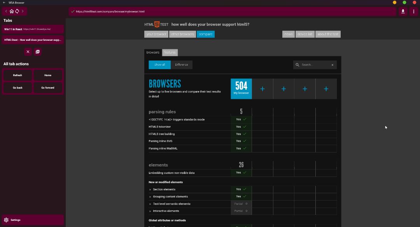The width and height of the screenshot is (420, 227).
Task: Clear the search box with the x icon
Action: [x=332, y=65]
